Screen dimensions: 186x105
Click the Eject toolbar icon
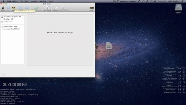point(27,8)
